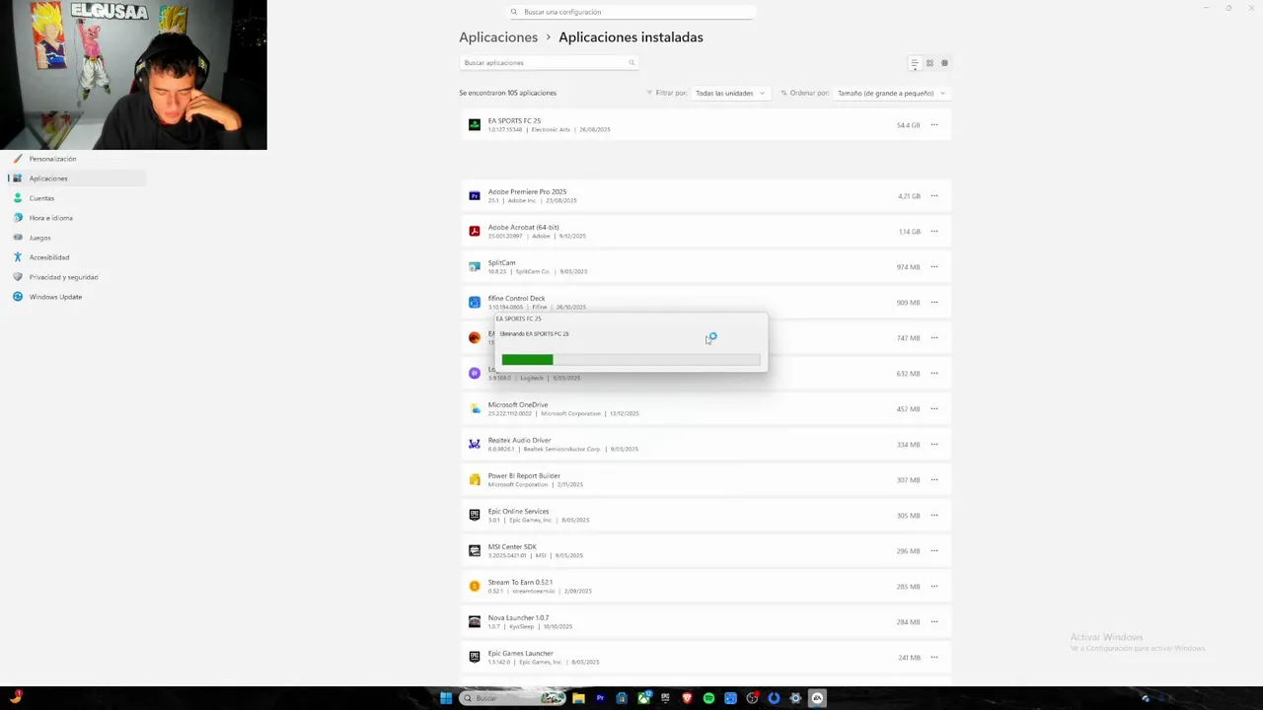
Task: Open Brave browser from the taskbar
Action: (687, 698)
